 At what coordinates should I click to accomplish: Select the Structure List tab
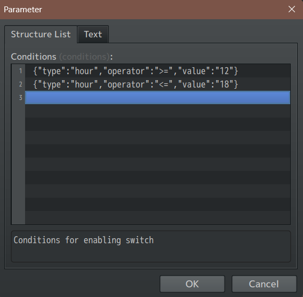[41, 34]
